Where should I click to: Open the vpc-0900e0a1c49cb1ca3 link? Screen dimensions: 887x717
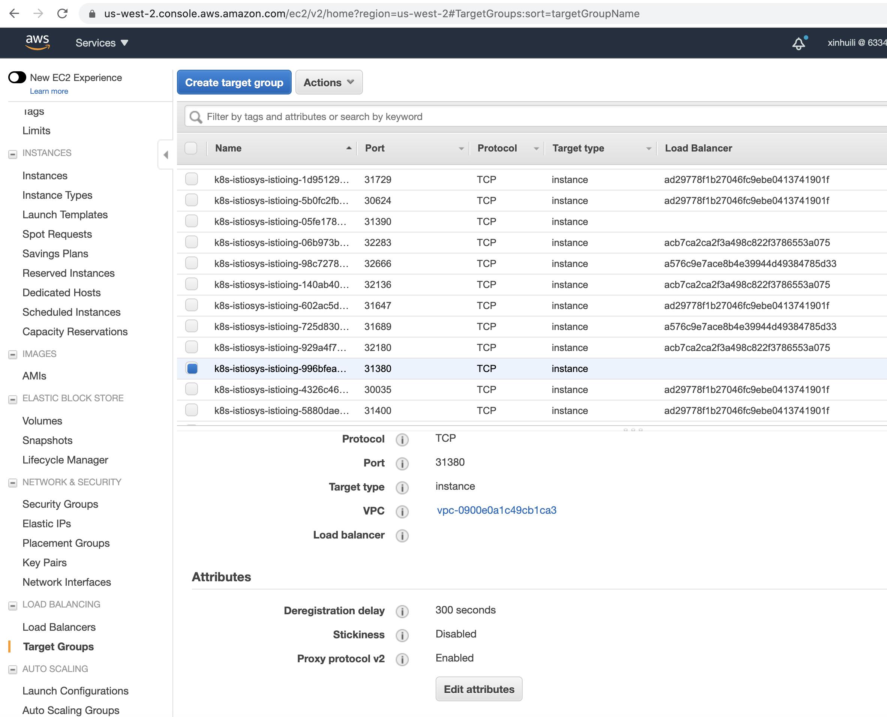point(497,510)
